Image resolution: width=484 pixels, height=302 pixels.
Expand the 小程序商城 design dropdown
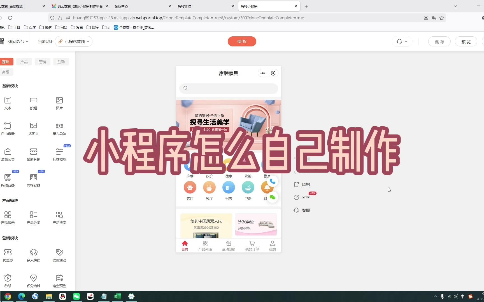tap(74, 42)
